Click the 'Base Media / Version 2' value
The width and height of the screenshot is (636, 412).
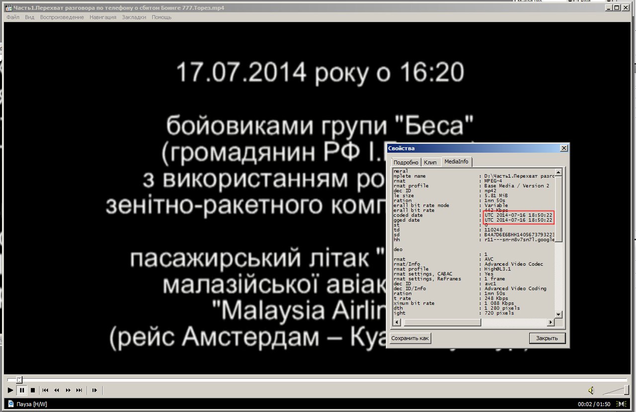(x=517, y=186)
